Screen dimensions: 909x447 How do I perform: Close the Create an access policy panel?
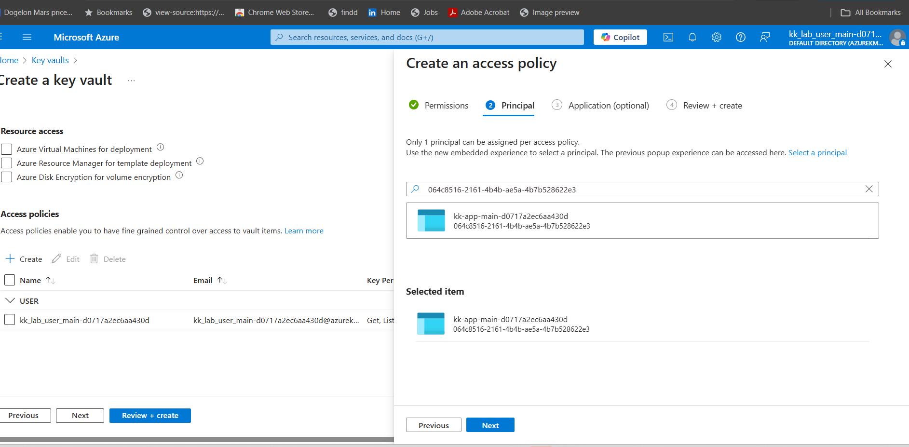[888, 64]
